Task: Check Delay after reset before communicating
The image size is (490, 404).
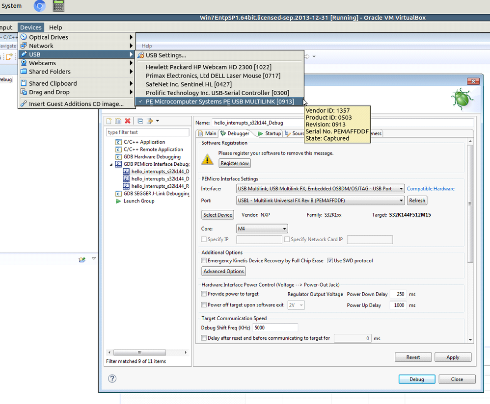Action: [x=204, y=338]
